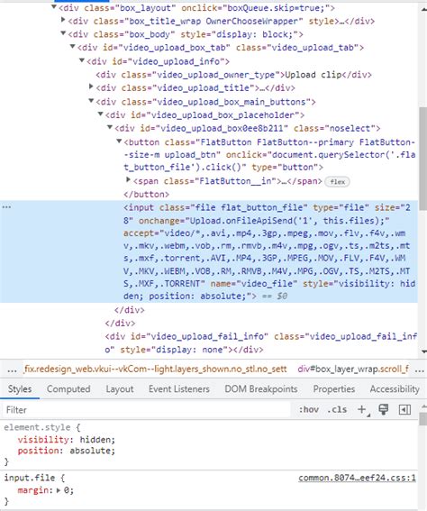Open the DOM Breakpoints tab
Viewport: 427px width, 511px height.
pyautogui.click(x=261, y=389)
